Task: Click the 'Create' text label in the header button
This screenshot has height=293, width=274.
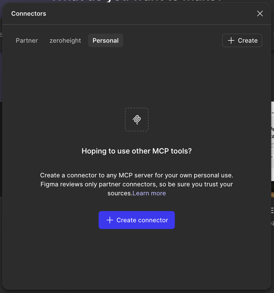Action: (x=248, y=41)
